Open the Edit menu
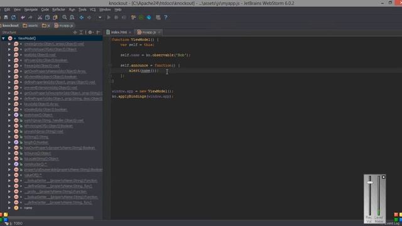402x226 pixels. coord(7,9)
